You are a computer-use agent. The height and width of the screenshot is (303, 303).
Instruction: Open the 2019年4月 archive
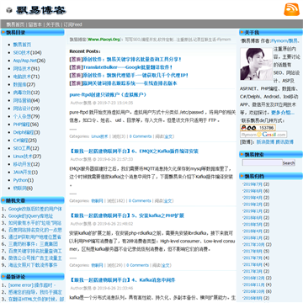point(252,198)
